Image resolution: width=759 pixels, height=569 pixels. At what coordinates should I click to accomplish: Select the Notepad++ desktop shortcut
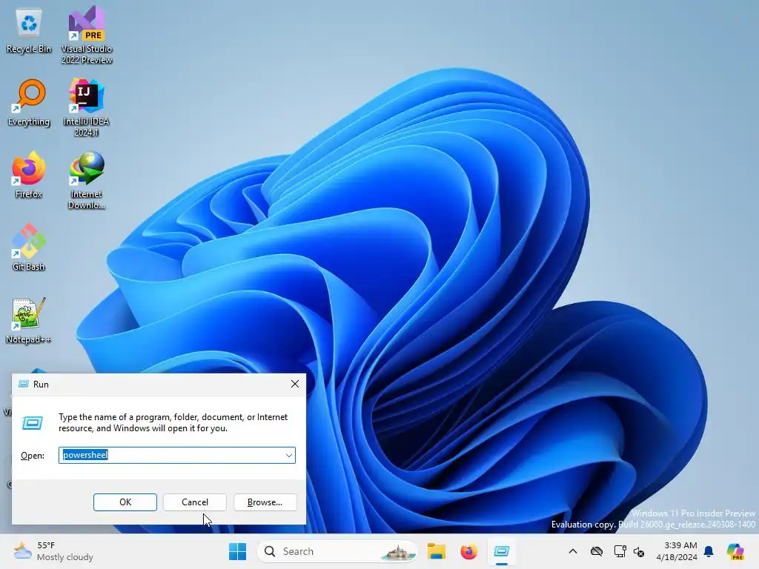(29, 320)
